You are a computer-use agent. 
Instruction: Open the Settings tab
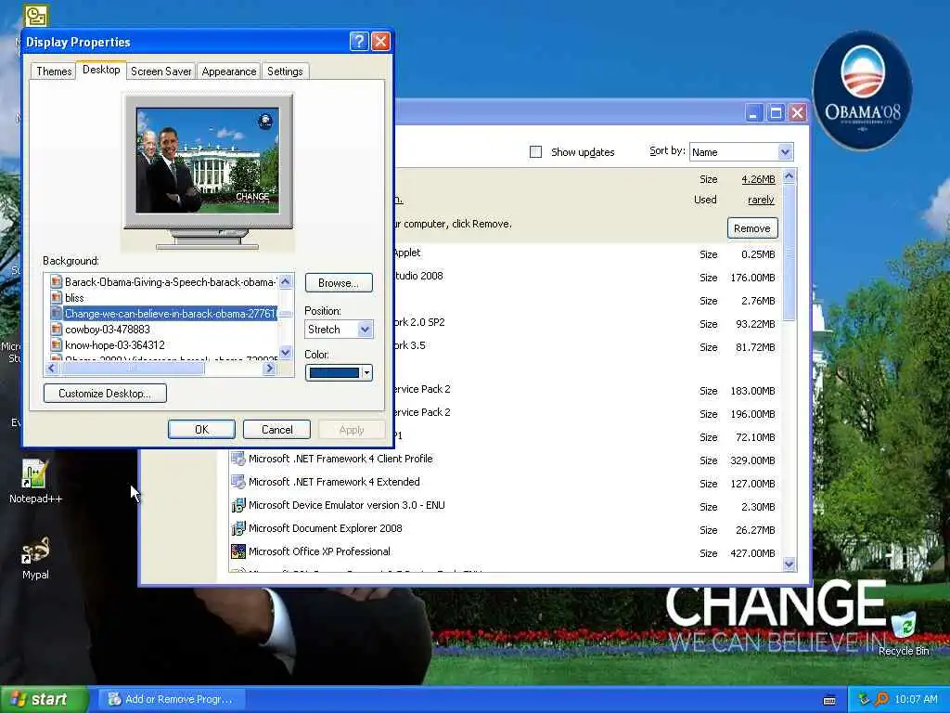tap(285, 71)
